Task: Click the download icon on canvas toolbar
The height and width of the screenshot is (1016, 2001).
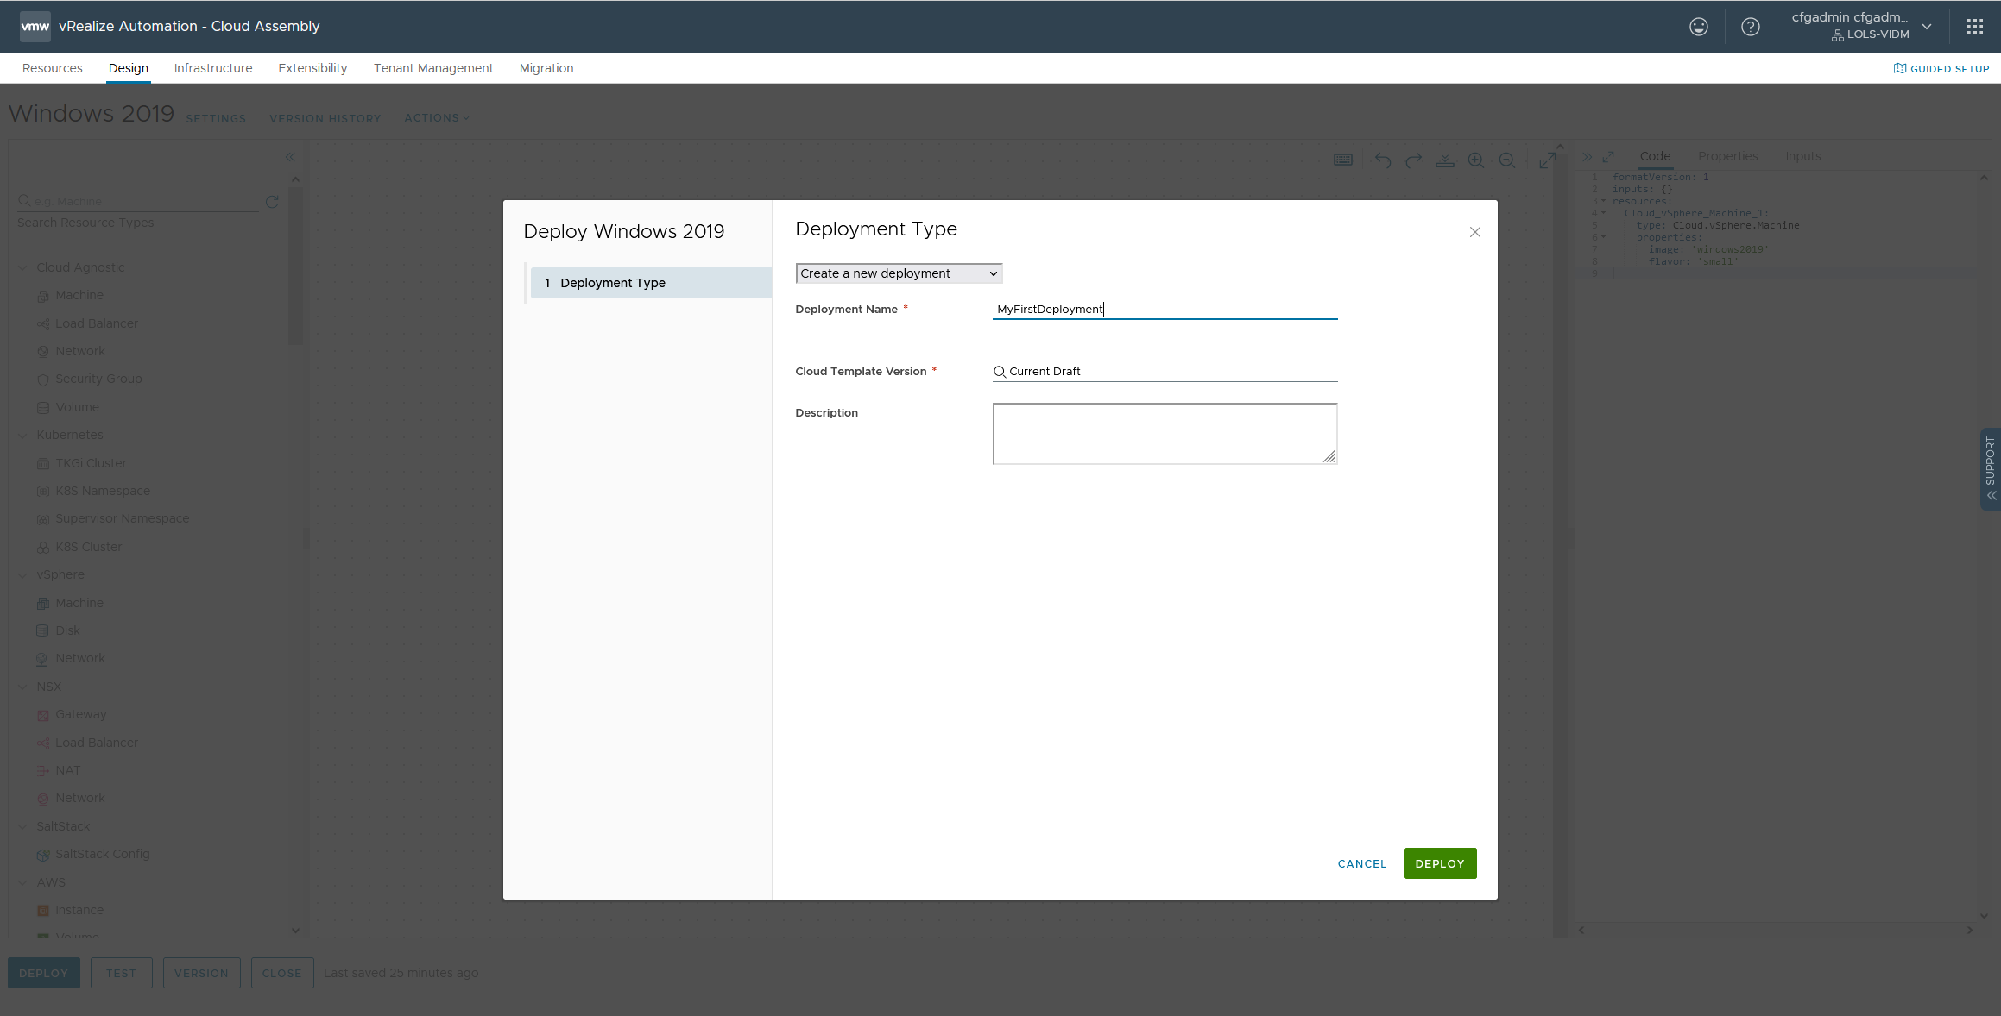Action: [x=1445, y=160]
